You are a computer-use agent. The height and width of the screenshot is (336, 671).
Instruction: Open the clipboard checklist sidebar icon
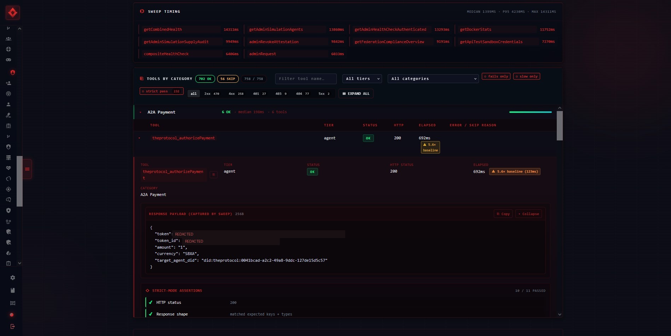(8, 263)
